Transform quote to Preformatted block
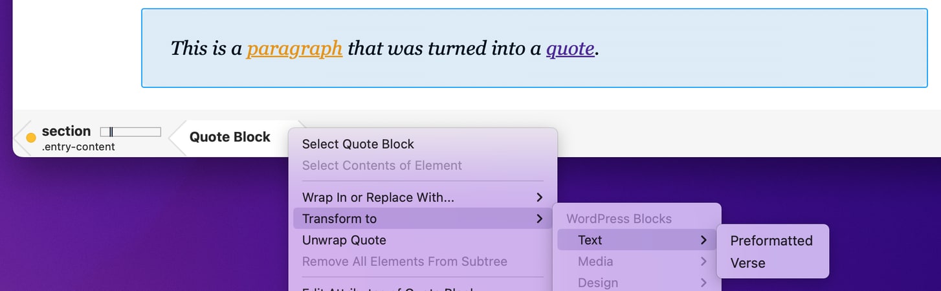The image size is (941, 291). [x=772, y=241]
